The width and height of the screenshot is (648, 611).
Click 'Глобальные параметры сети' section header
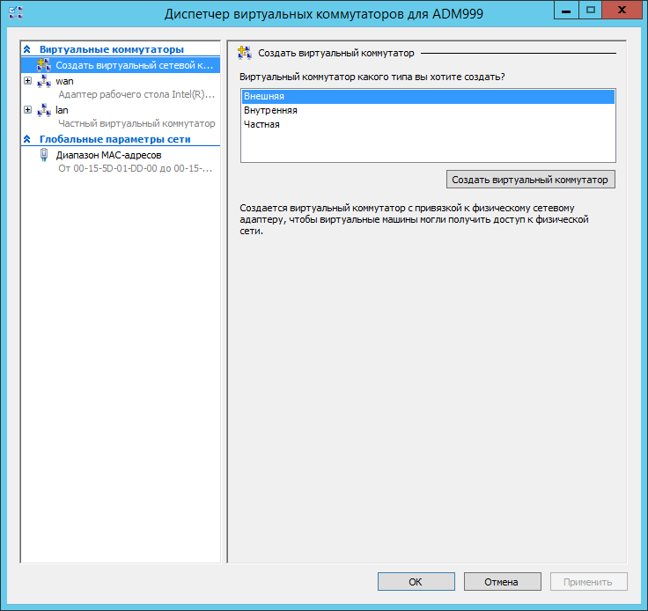point(114,140)
